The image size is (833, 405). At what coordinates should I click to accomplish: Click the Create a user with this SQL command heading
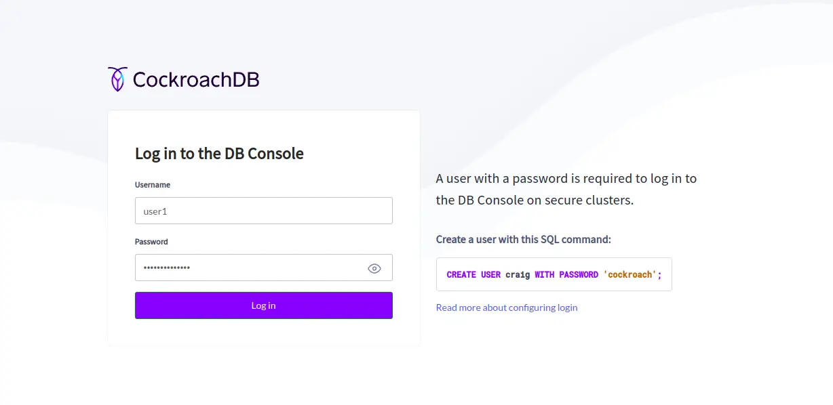coord(524,240)
